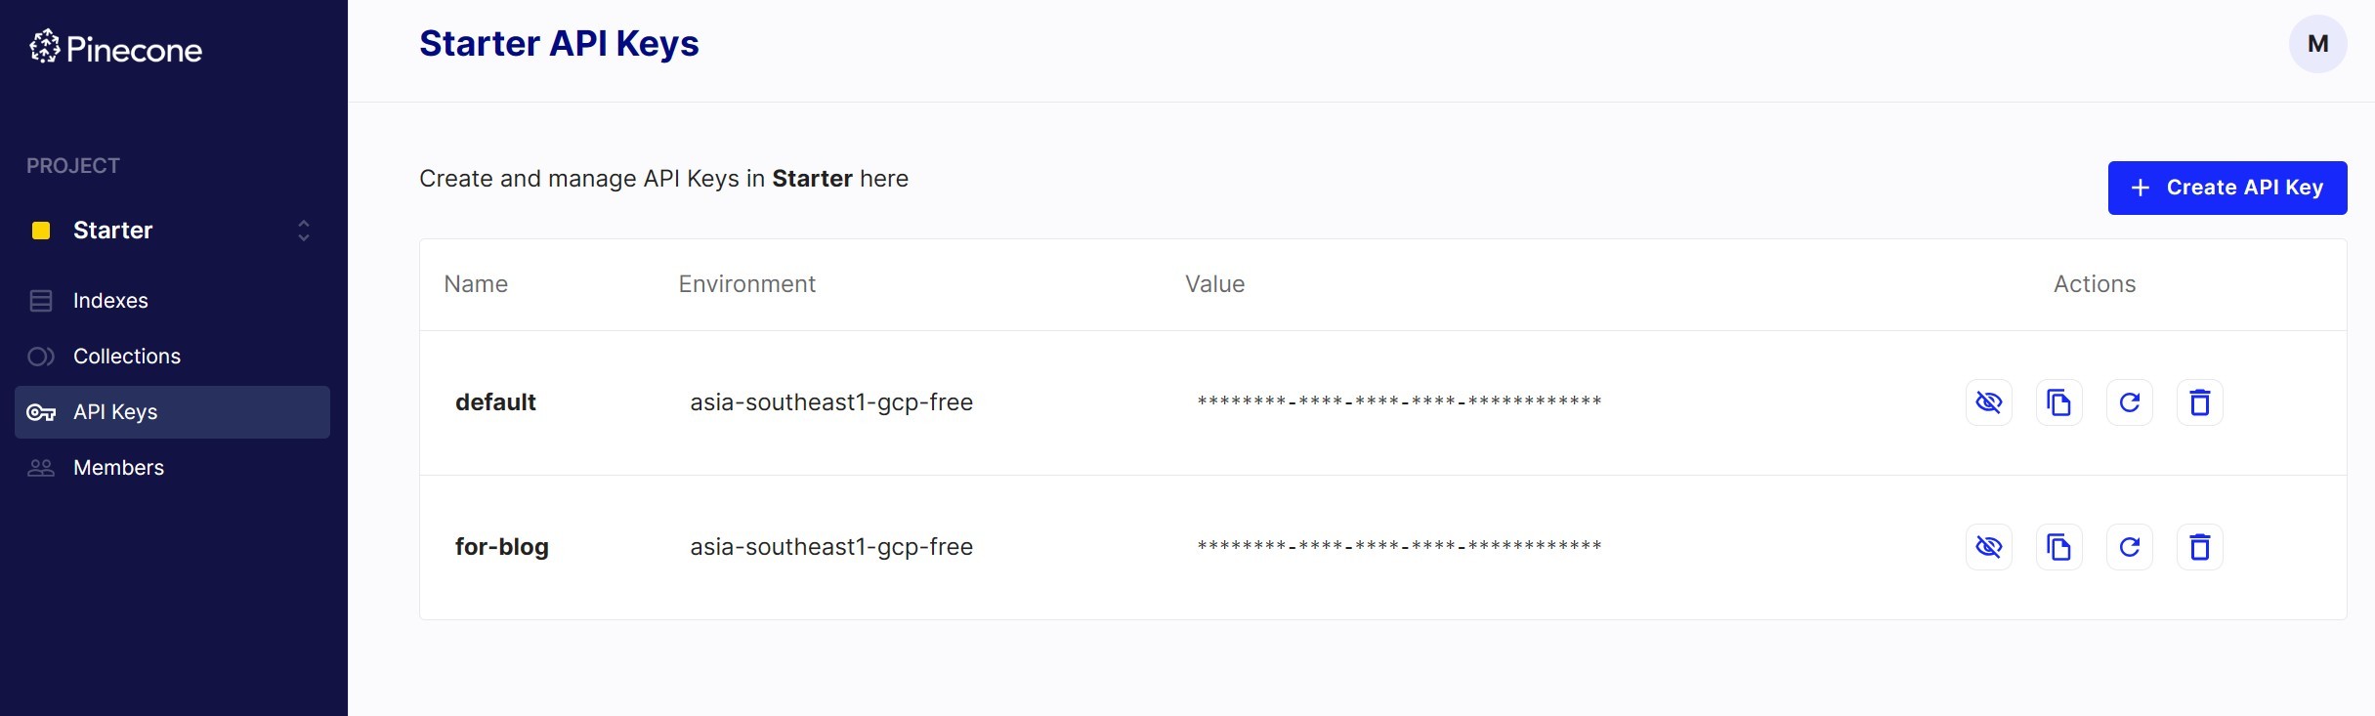The image size is (2375, 716).
Task: Click the yellow project color swatch
Action: pos(40,231)
